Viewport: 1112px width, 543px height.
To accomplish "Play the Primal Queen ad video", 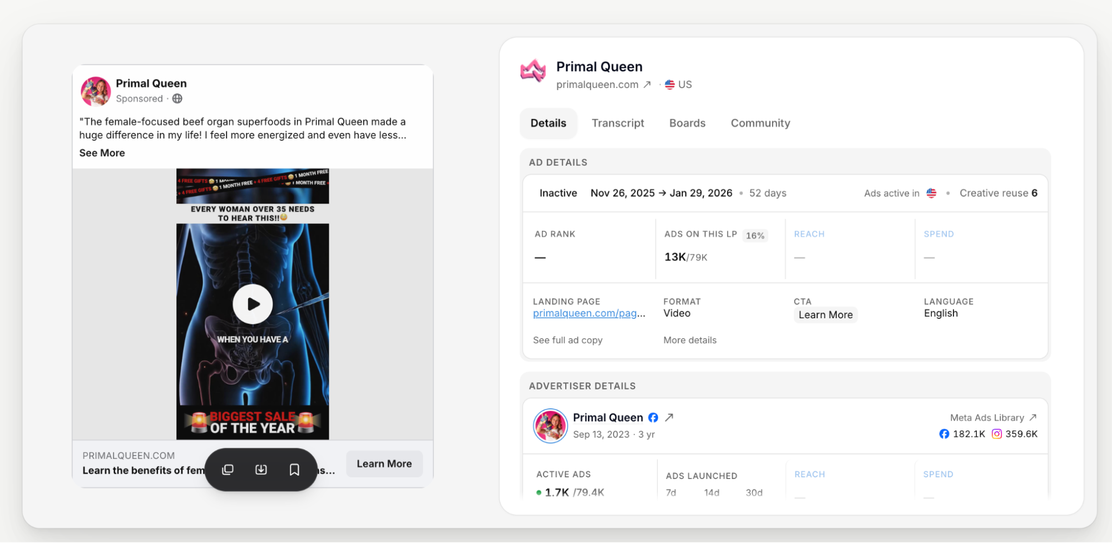I will [x=253, y=304].
